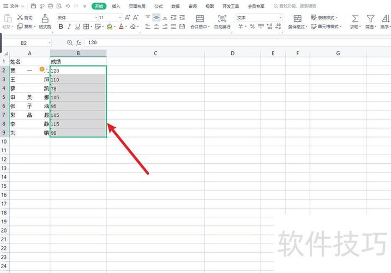Open the font size 11 dropdown
The image size is (391, 273).
click(120, 17)
